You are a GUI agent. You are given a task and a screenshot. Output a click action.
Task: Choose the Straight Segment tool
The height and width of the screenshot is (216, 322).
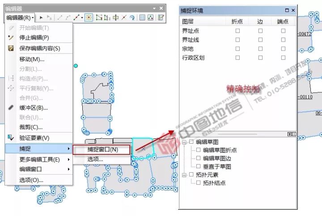click(x=60, y=18)
